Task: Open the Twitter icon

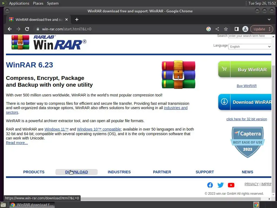Action: (220, 185)
